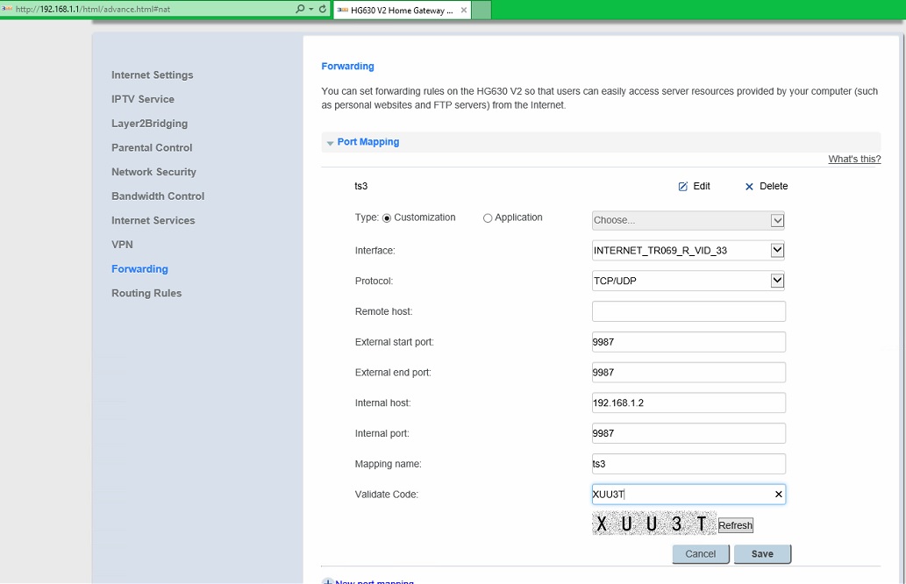The height and width of the screenshot is (584, 906).
Task: Click the Edit link text
Action: (702, 186)
